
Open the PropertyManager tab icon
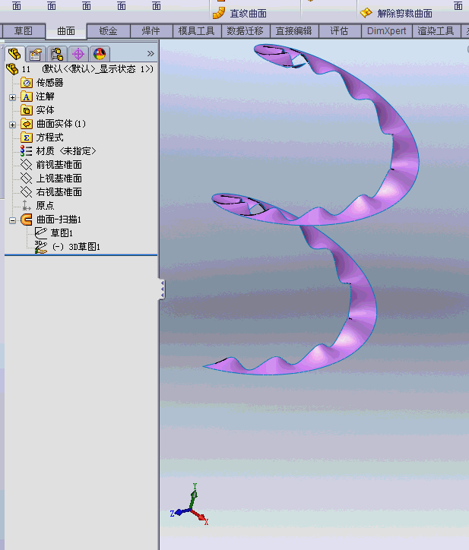coord(36,54)
